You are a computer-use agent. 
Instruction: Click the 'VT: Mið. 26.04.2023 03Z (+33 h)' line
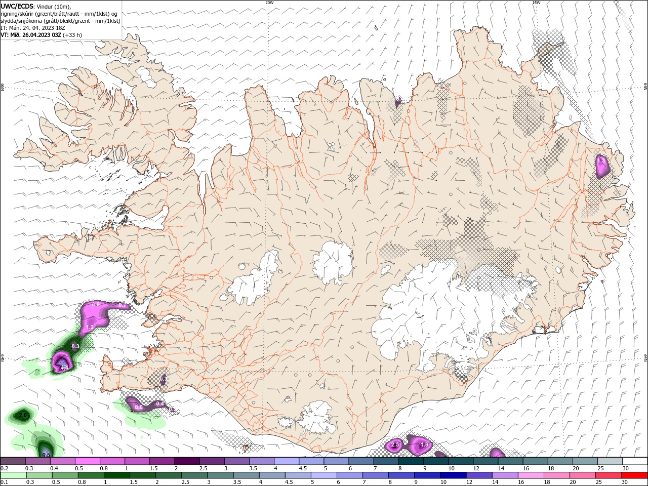click(41, 35)
